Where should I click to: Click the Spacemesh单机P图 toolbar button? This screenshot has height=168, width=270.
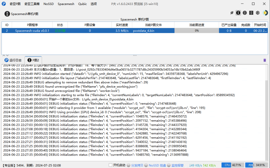click(x=22, y=14)
